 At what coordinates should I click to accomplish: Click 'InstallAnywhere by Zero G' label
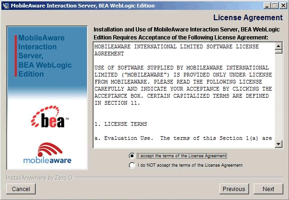pyautogui.click(x=39, y=178)
